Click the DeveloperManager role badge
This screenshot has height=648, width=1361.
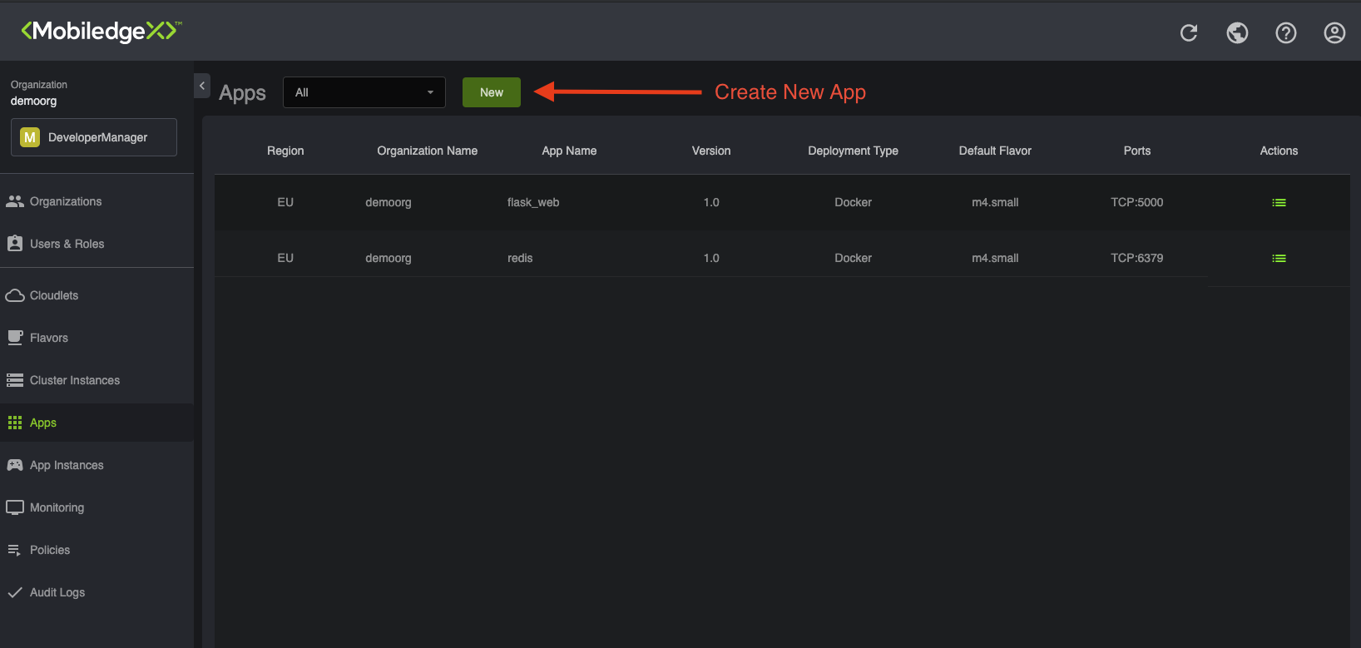[94, 137]
